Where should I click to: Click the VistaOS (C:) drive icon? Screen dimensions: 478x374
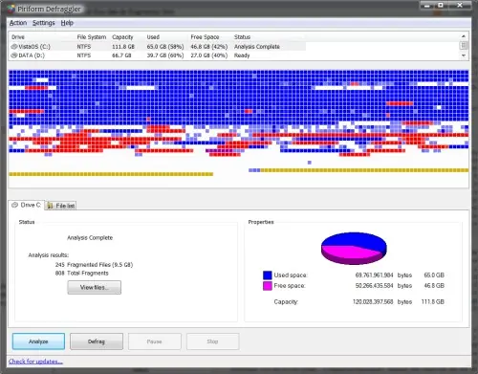click(x=14, y=47)
